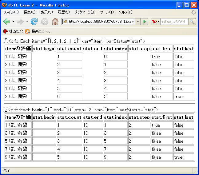The image size is (199, 175).
Task: Click the はじめよう bookmark
Action: 14,31
